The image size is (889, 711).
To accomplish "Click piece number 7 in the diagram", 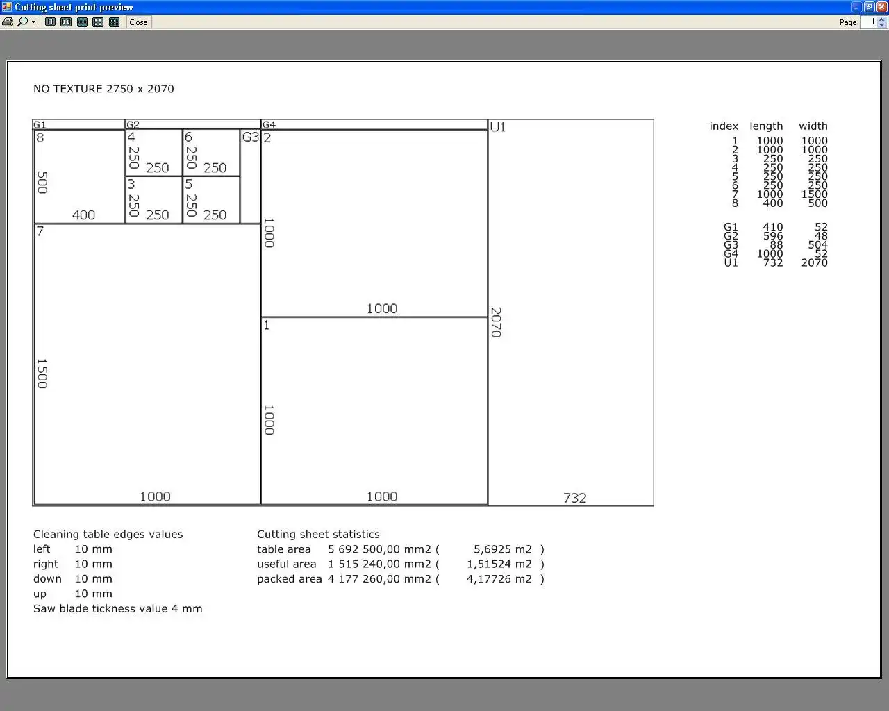I will [40, 231].
